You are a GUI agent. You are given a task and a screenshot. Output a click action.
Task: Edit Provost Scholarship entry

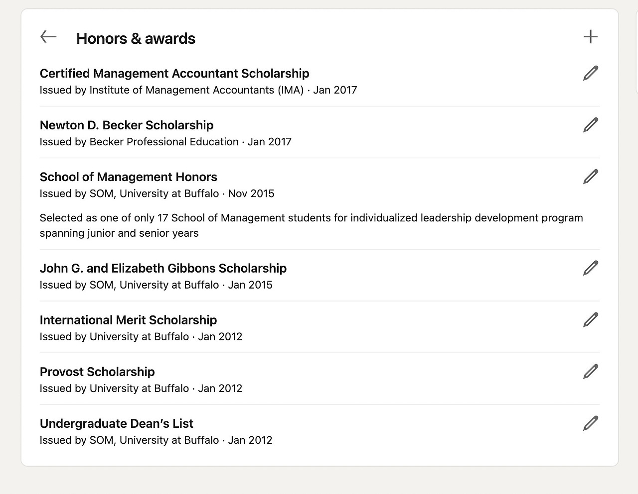click(x=590, y=372)
